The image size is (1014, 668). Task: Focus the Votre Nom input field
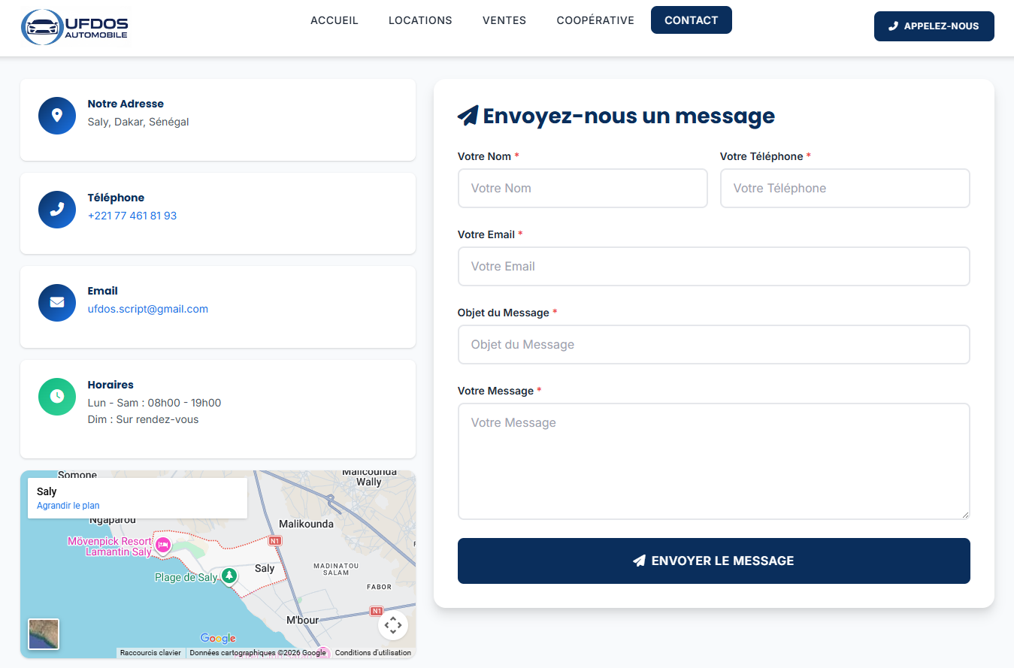583,188
